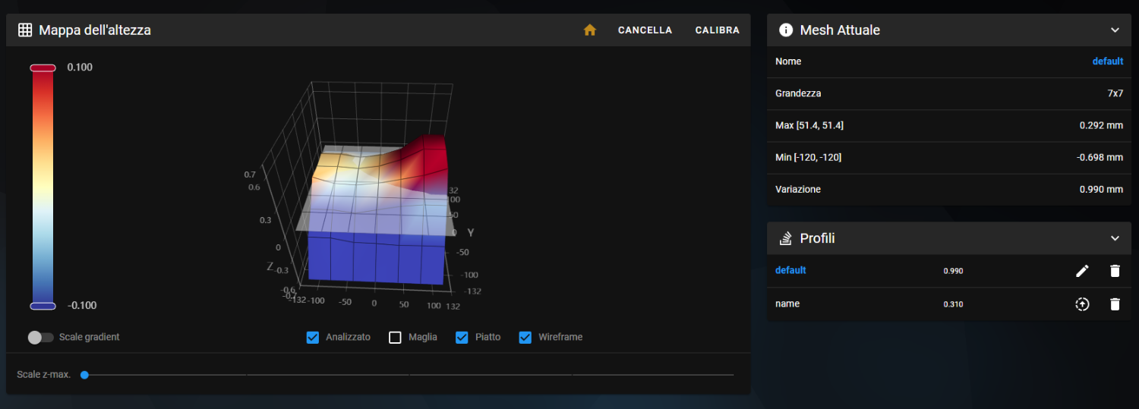The width and height of the screenshot is (1139, 409).
Task: Click the layers icon beside Profili
Action: pos(786,238)
